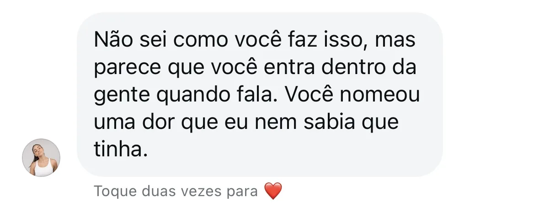Select the gray message bubble
The height and width of the screenshot is (208, 539).
pos(259,94)
